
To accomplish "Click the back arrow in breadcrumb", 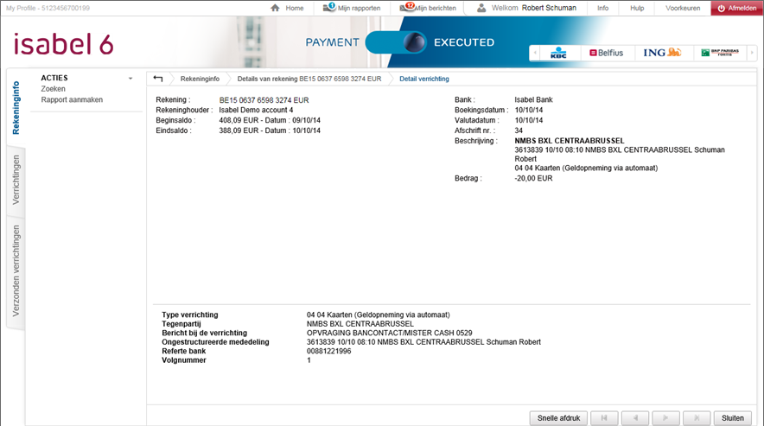I will (157, 79).
